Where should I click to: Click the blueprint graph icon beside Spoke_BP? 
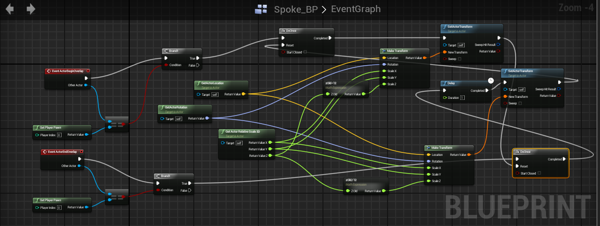(260, 9)
